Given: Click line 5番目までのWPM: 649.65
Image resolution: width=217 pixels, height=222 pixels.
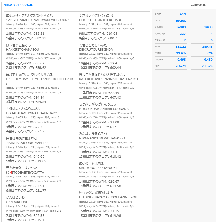Looking at the screenshot, I should 25,157.
